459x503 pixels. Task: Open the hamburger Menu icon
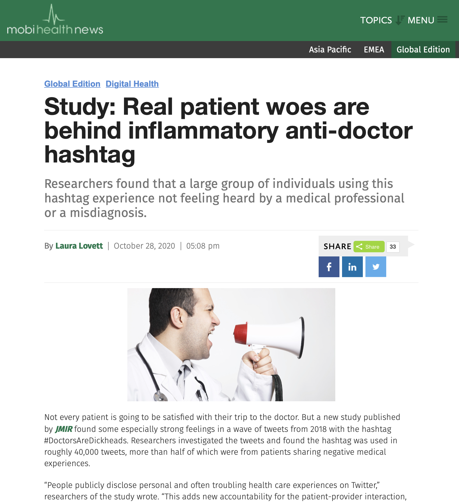point(442,19)
